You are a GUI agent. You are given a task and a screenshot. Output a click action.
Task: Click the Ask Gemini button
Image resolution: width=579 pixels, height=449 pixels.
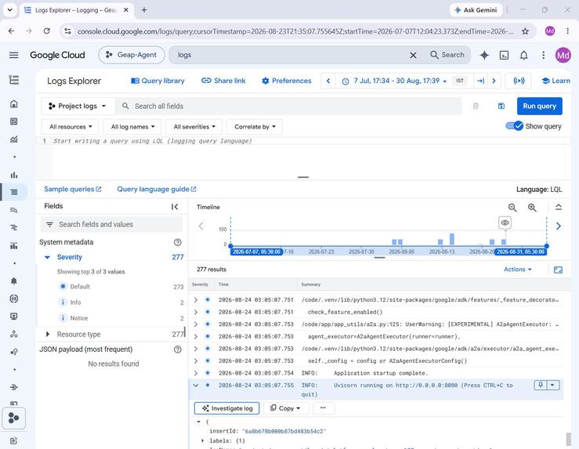476,10
